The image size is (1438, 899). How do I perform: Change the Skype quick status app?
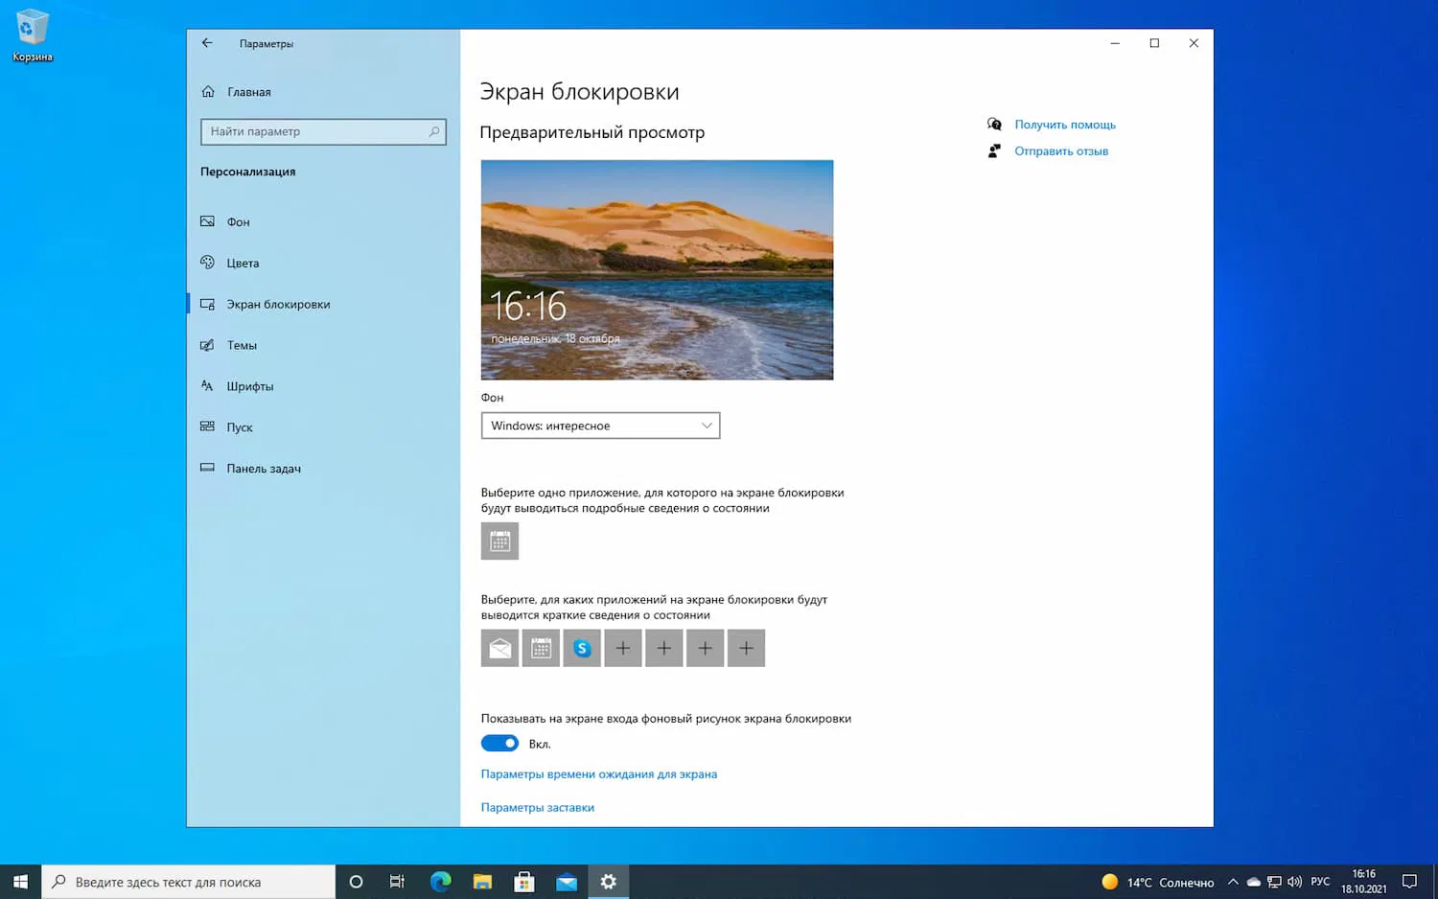(582, 649)
